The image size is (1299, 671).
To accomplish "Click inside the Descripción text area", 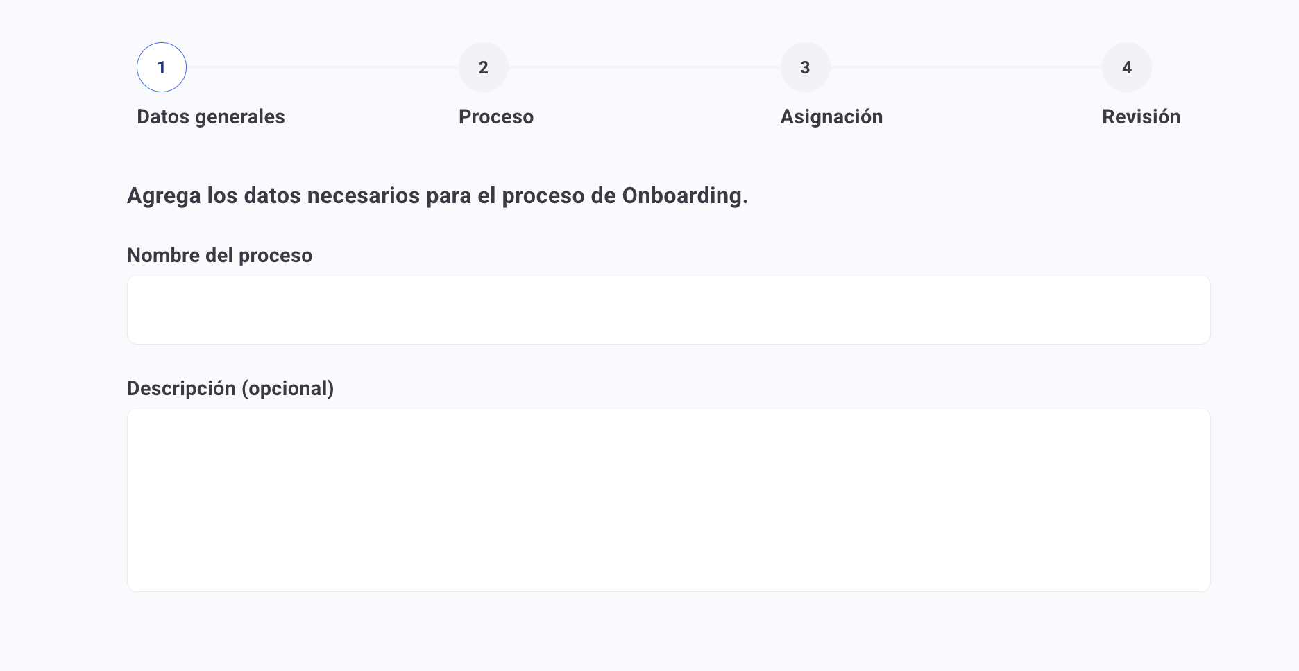I will pos(668,499).
